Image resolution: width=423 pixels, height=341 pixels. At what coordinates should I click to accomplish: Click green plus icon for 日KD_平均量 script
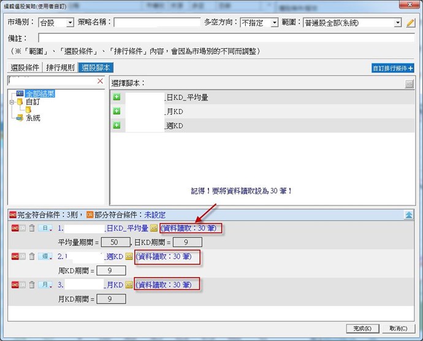(x=116, y=98)
